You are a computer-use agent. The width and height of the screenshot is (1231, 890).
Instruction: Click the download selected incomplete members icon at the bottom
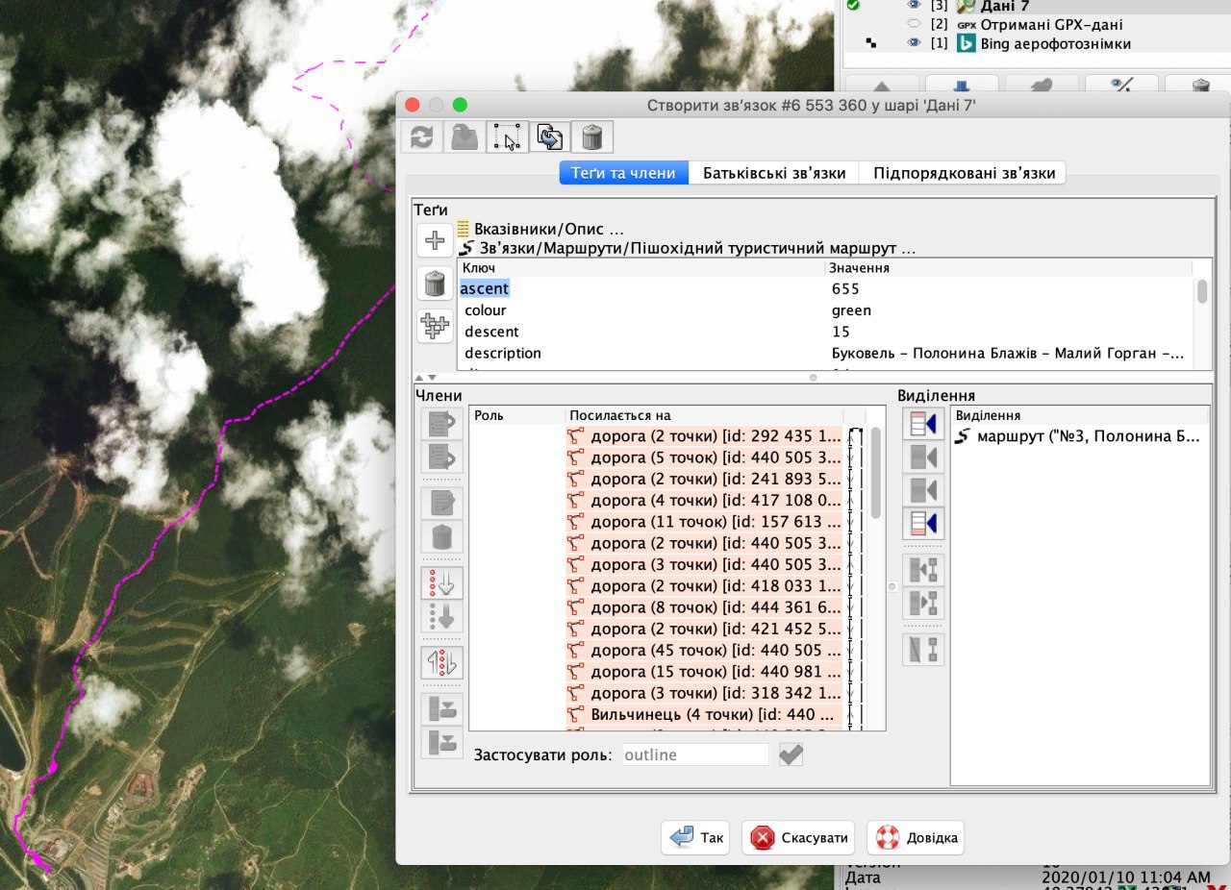pos(442,742)
